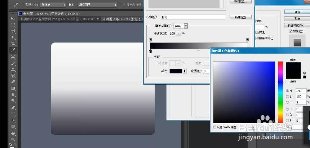
Task: Open the 渐变类型 dropdown
Action: (186, 26)
